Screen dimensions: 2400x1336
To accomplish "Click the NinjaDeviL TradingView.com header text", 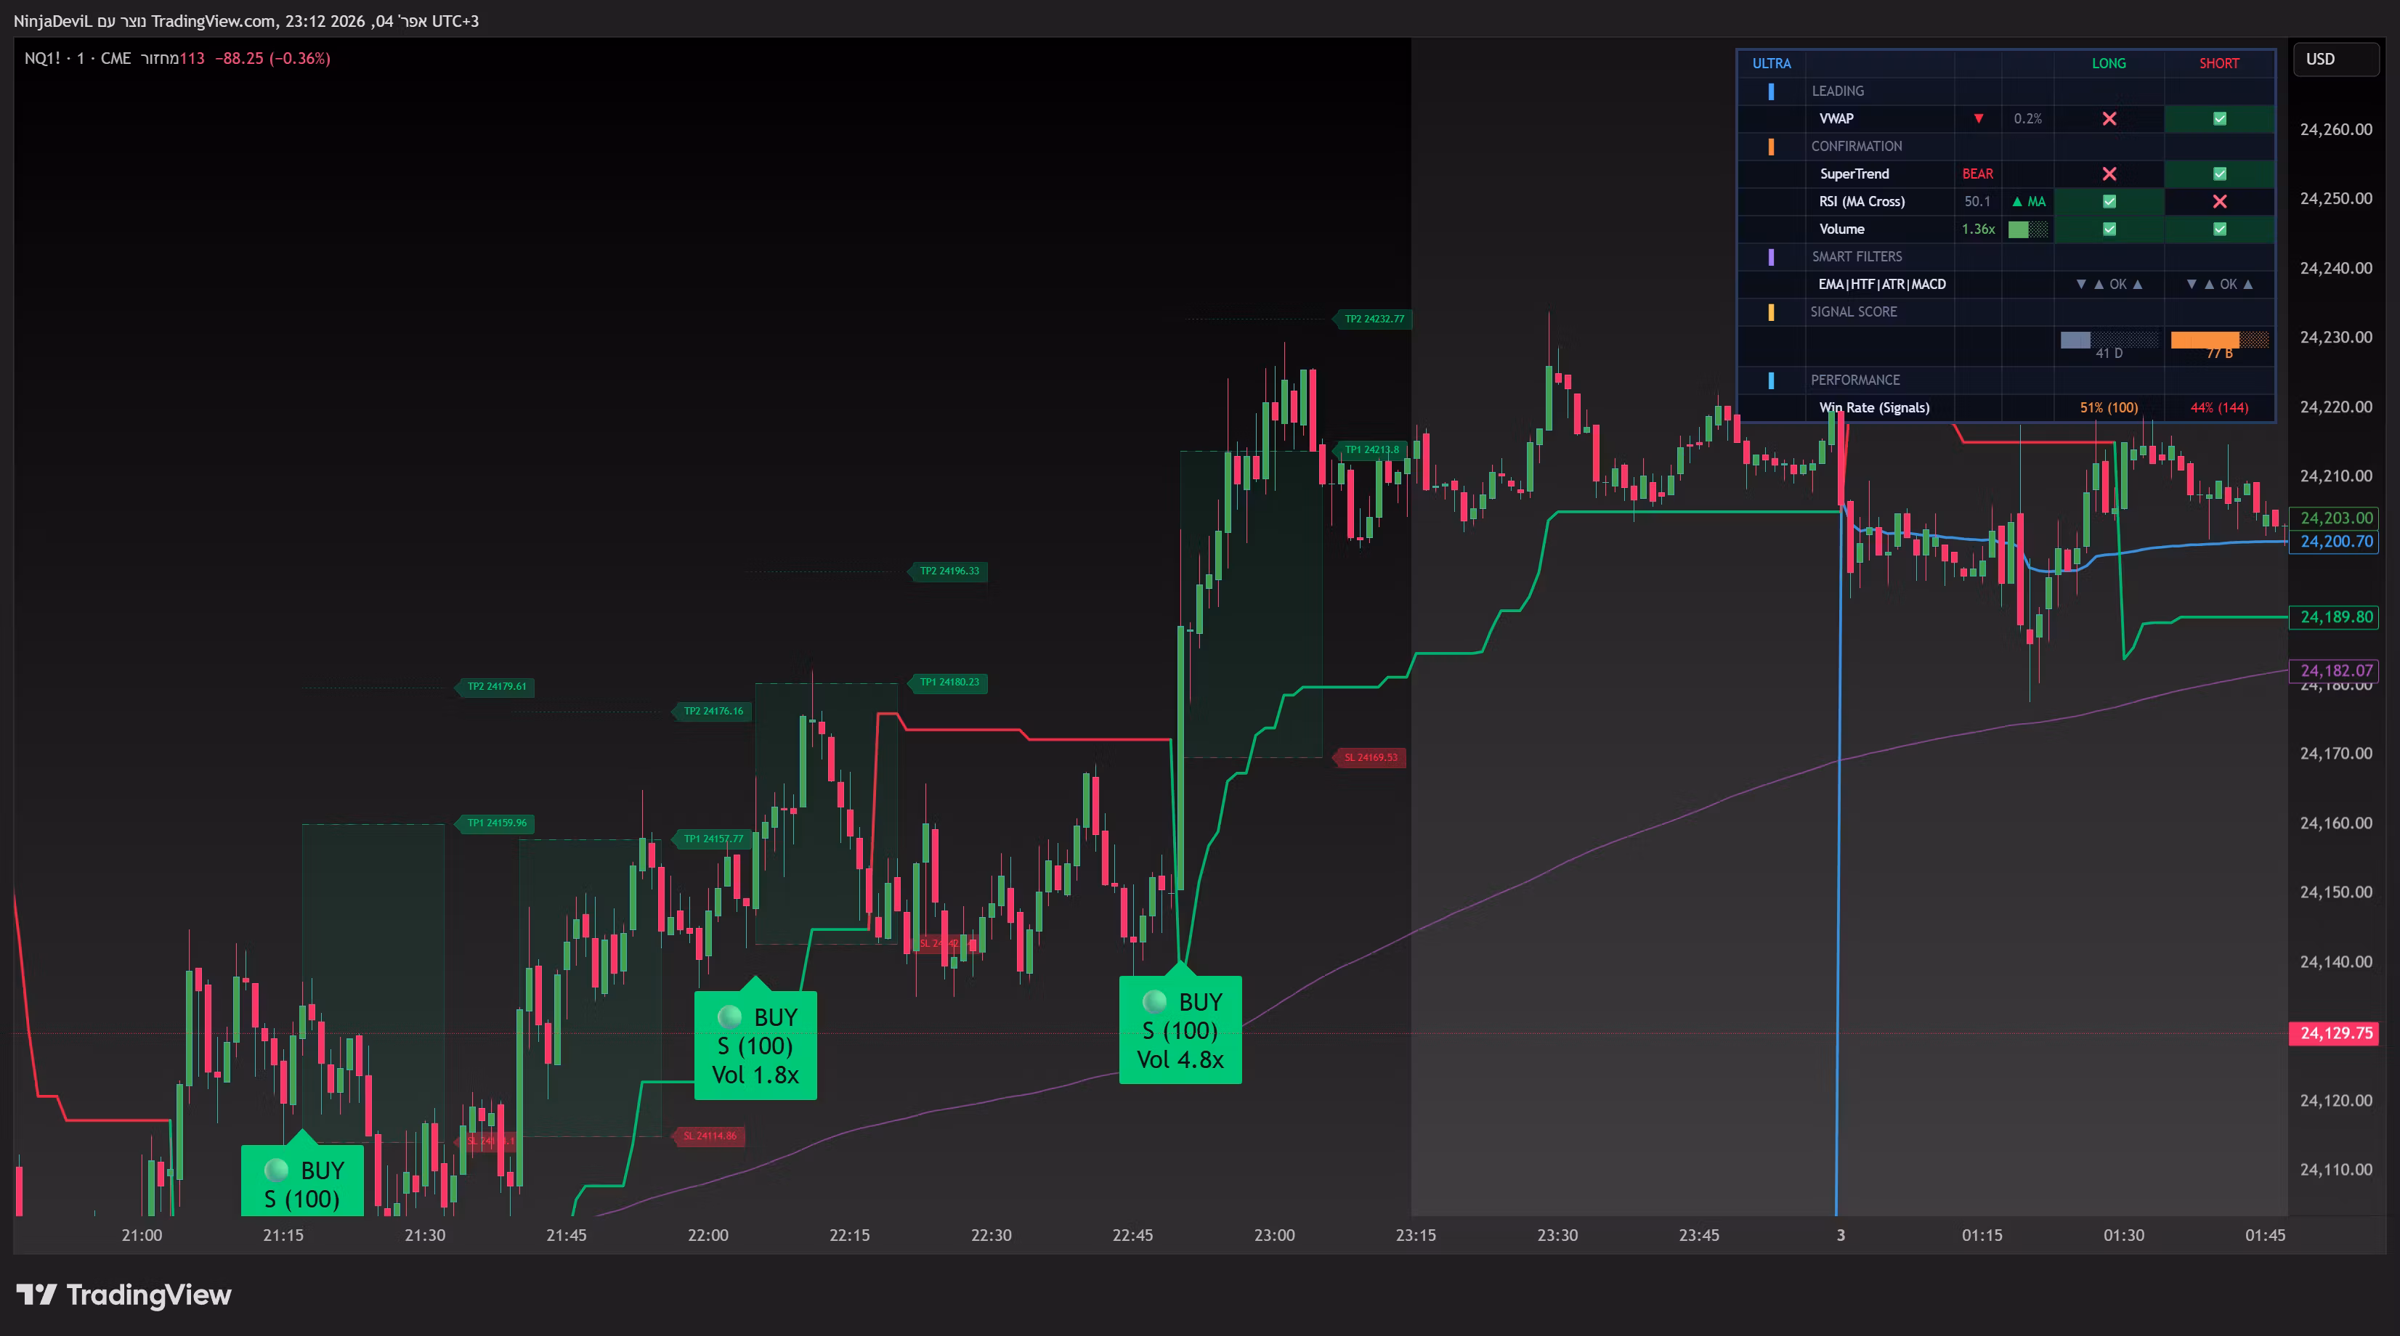I will [x=246, y=20].
